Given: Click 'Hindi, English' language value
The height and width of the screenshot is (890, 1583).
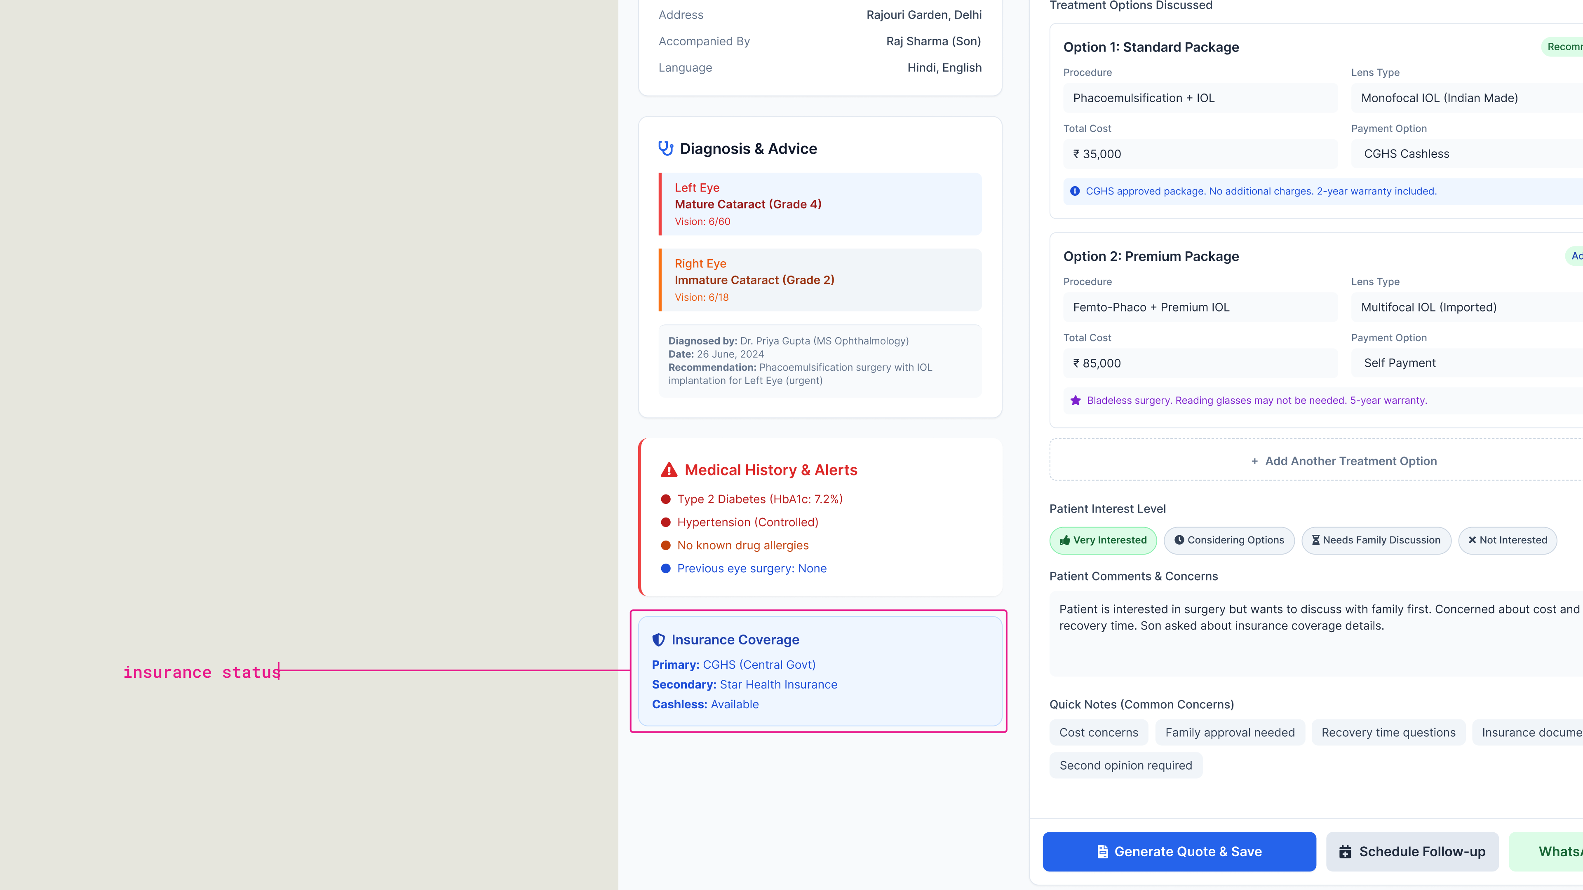Looking at the screenshot, I should click(944, 68).
